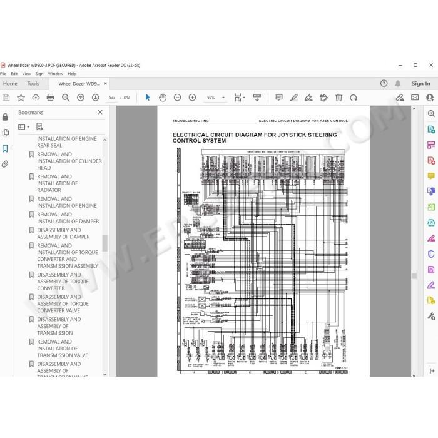The width and height of the screenshot is (438, 438).
Task: Open Comment tool in right pane
Action: pos(431,176)
